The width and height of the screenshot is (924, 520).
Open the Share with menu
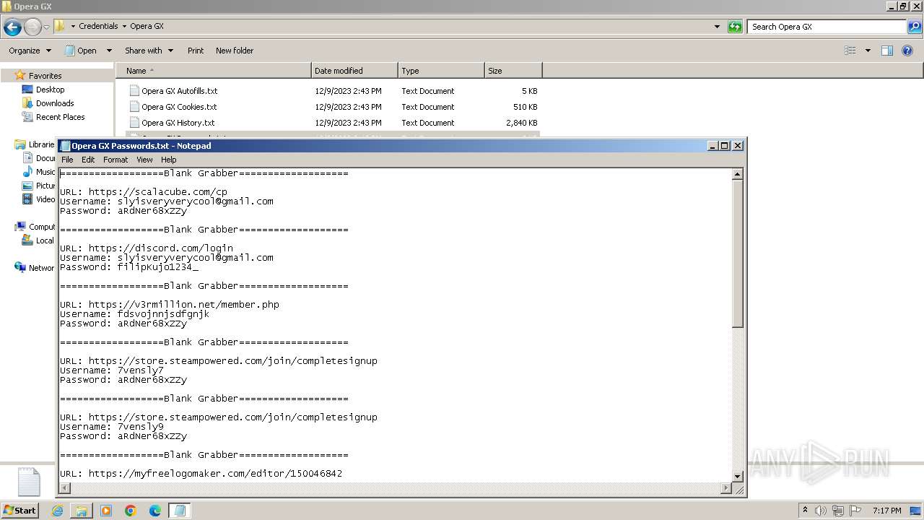click(x=149, y=51)
